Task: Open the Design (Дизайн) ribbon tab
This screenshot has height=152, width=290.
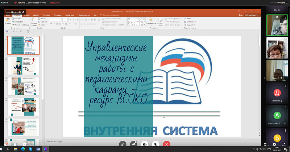Action: tap(36, 15)
